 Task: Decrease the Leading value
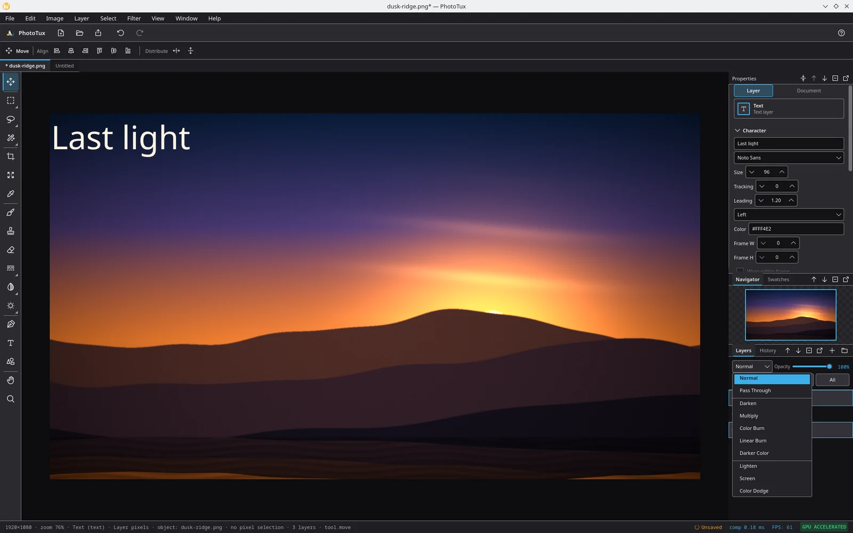coord(761,201)
